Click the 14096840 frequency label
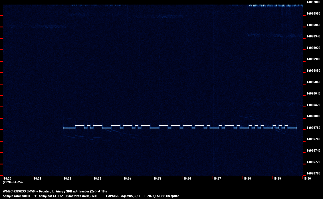Screen dimensions: 323x199 click(313, 93)
